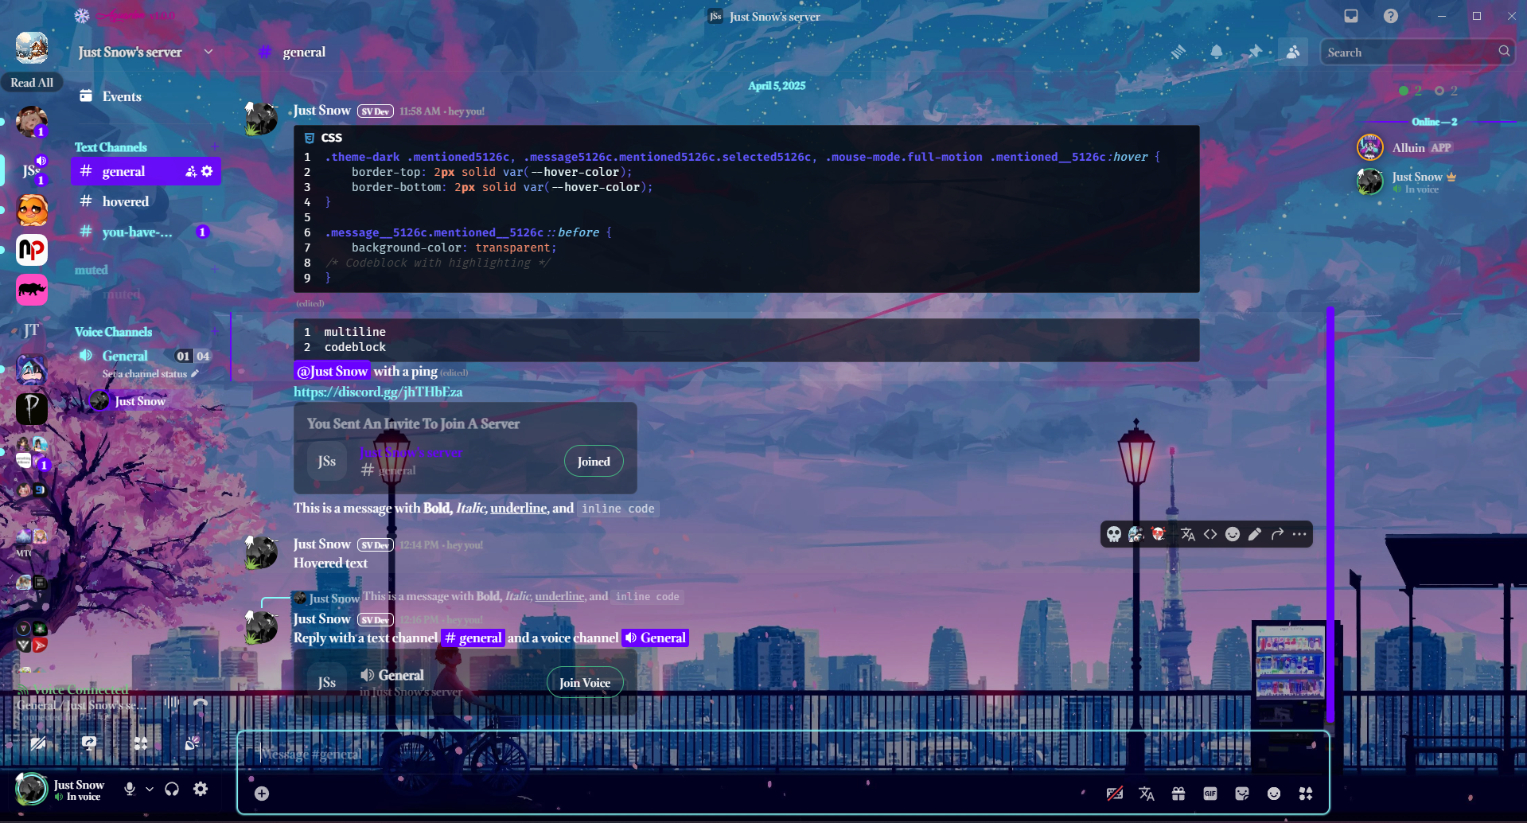This screenshot has height=823, width=1527.
Task: Click the translate icon in the chat bar
Action: click(1147, 794)
